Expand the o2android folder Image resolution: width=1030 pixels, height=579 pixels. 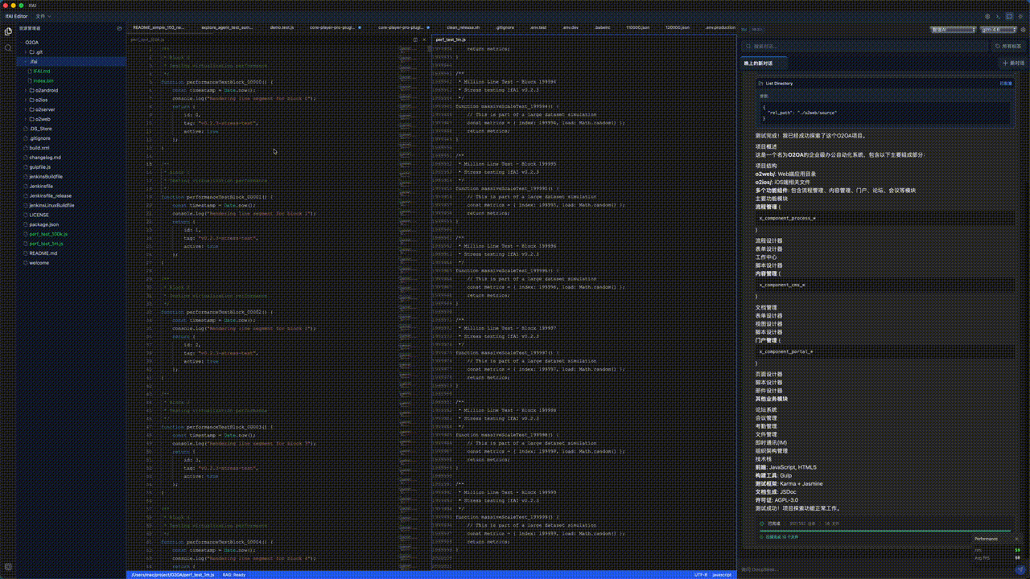click(47, 90)
